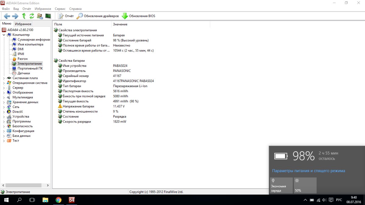
Task: Open the monitor graph toolbar icon
Action: (x=48, y=16)
